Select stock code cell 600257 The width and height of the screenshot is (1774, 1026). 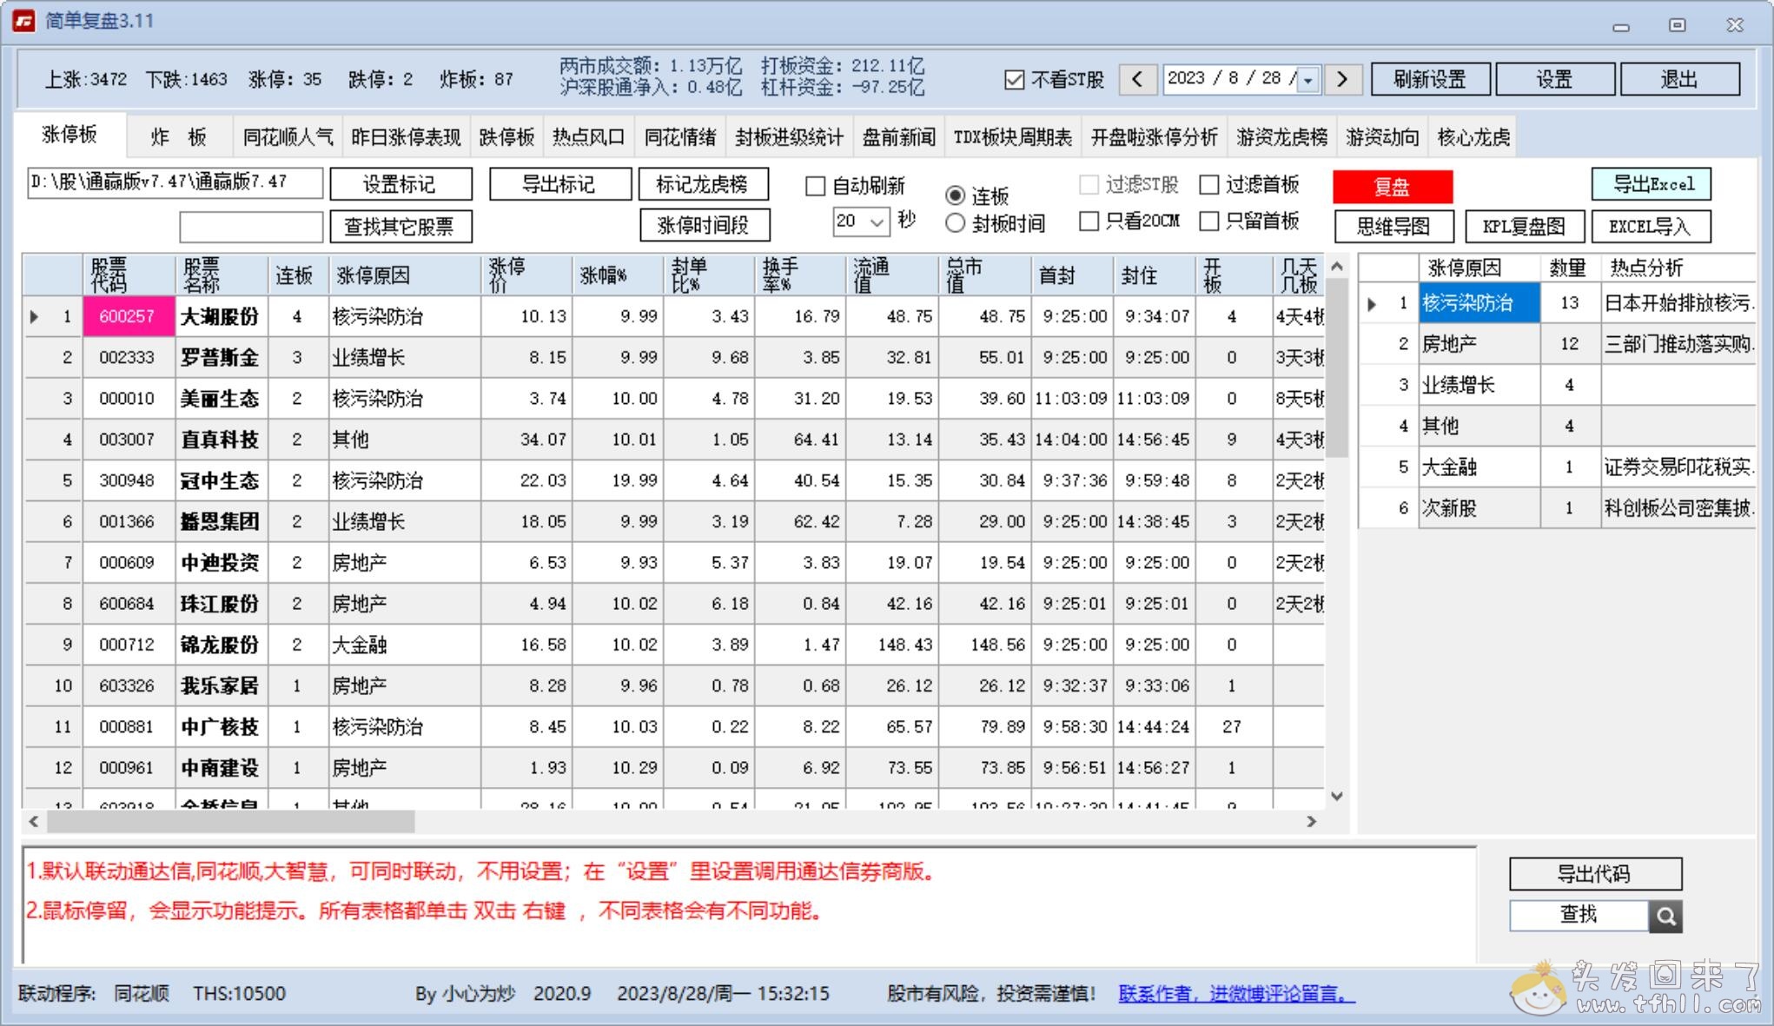coord(128,316)
